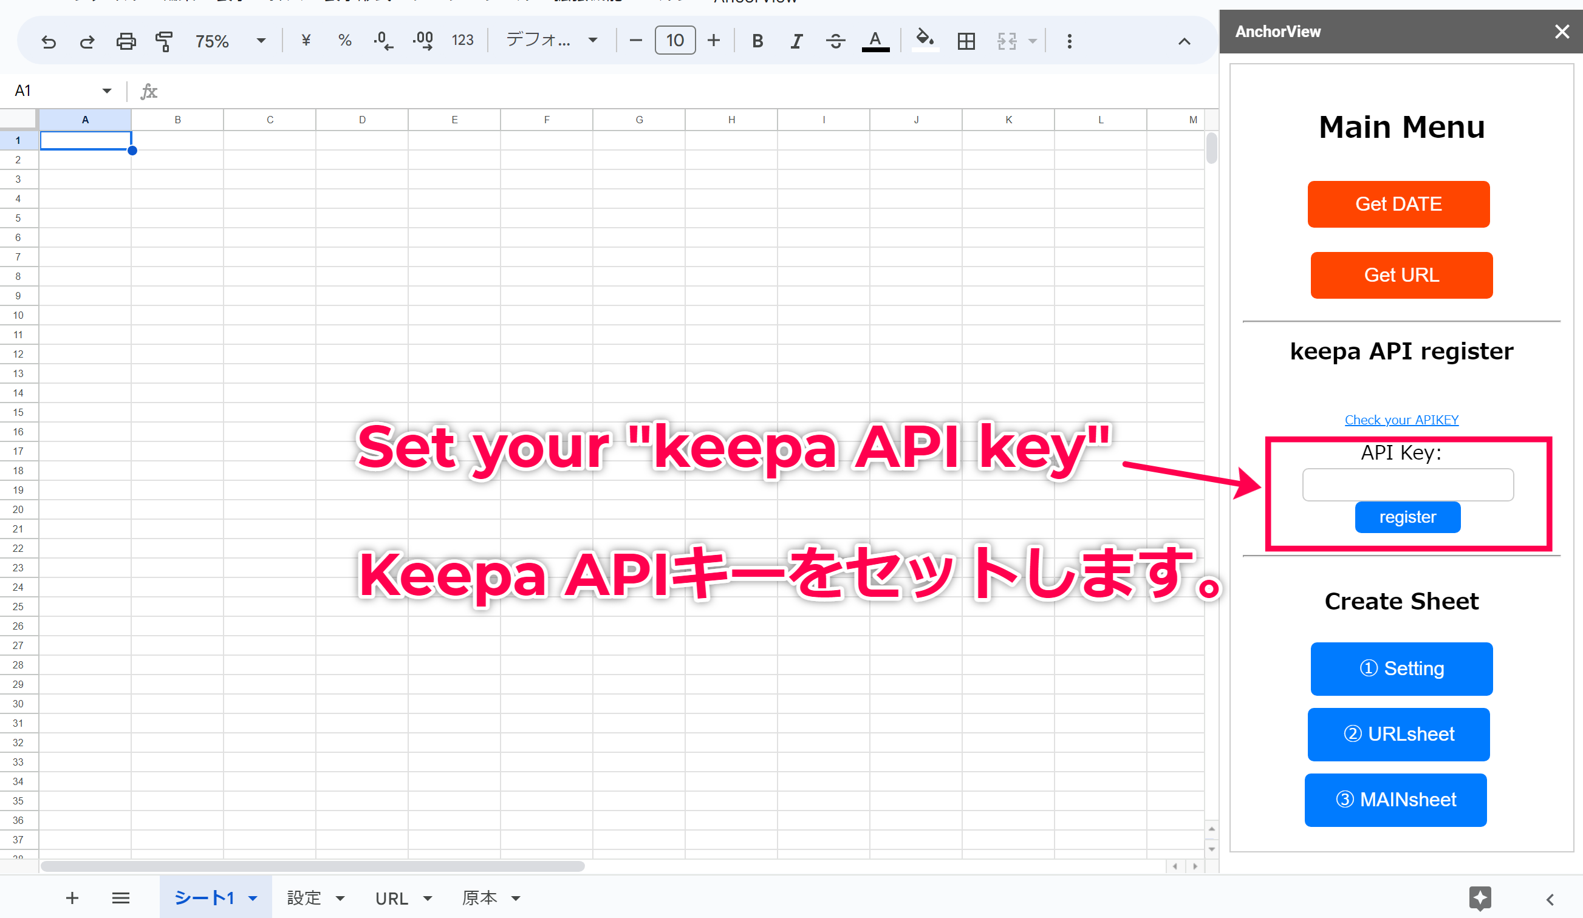Switch to the 設定 tab
Viewport: 1583px width, 918px height.
pyautogui.click(x=304, y=898)
